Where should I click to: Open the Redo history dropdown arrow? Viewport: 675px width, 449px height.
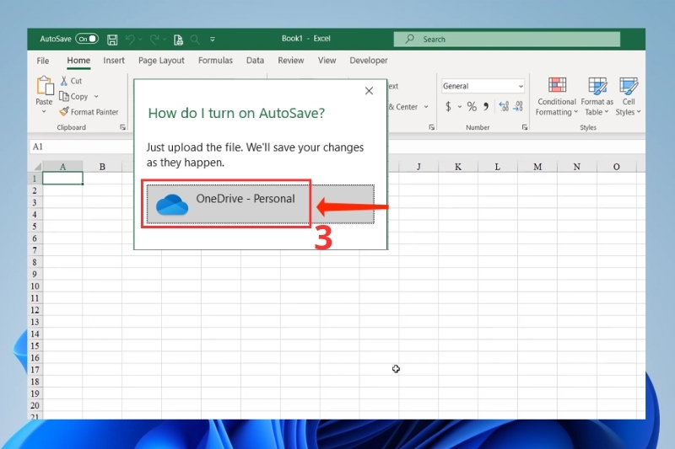pyautogui.click(x=165, y=40)
